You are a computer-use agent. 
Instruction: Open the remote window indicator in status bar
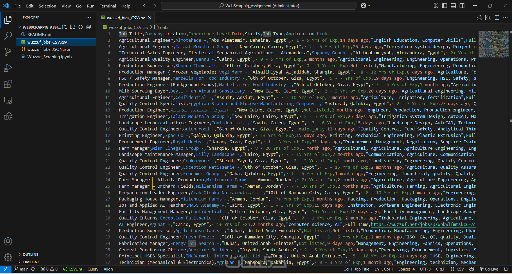click(x=6, y=269)
